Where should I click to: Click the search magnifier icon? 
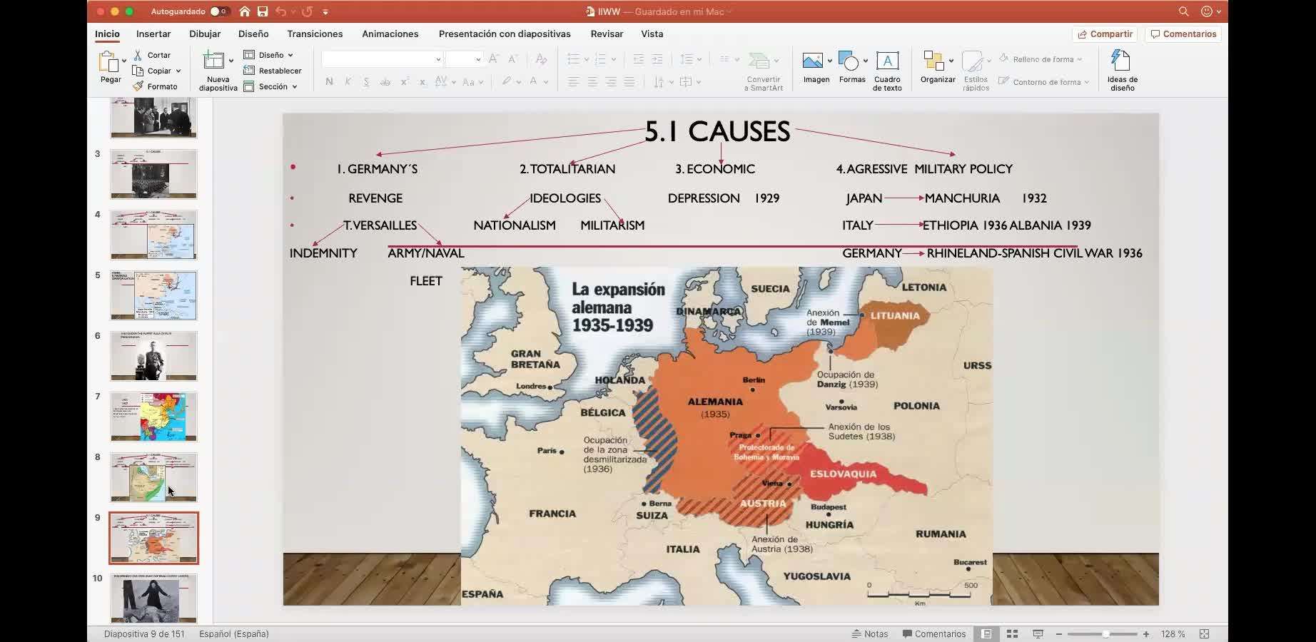(1183, 11)
